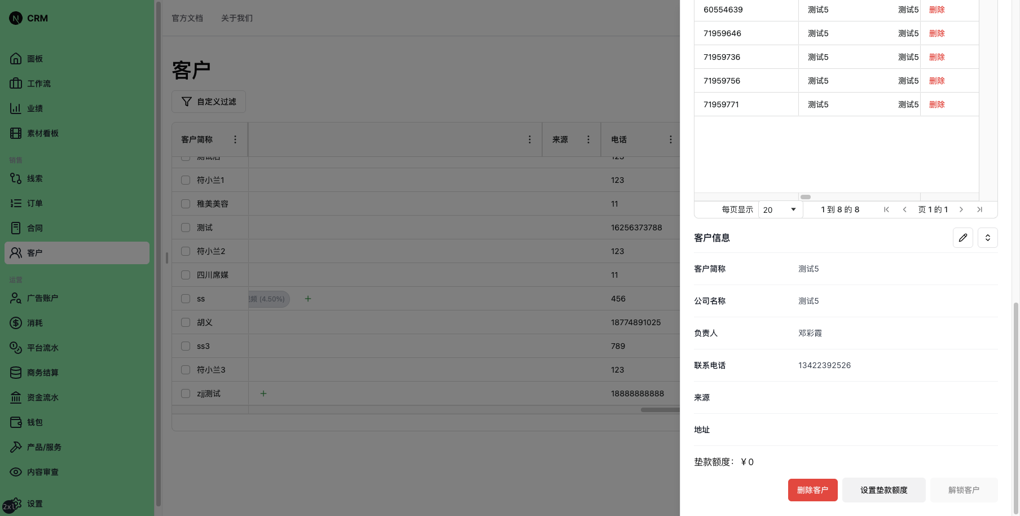This screenshot has width=1020, height=516.
Task: Click the plus icon in zjj测试 row
Action: click(x=263, y=393)
